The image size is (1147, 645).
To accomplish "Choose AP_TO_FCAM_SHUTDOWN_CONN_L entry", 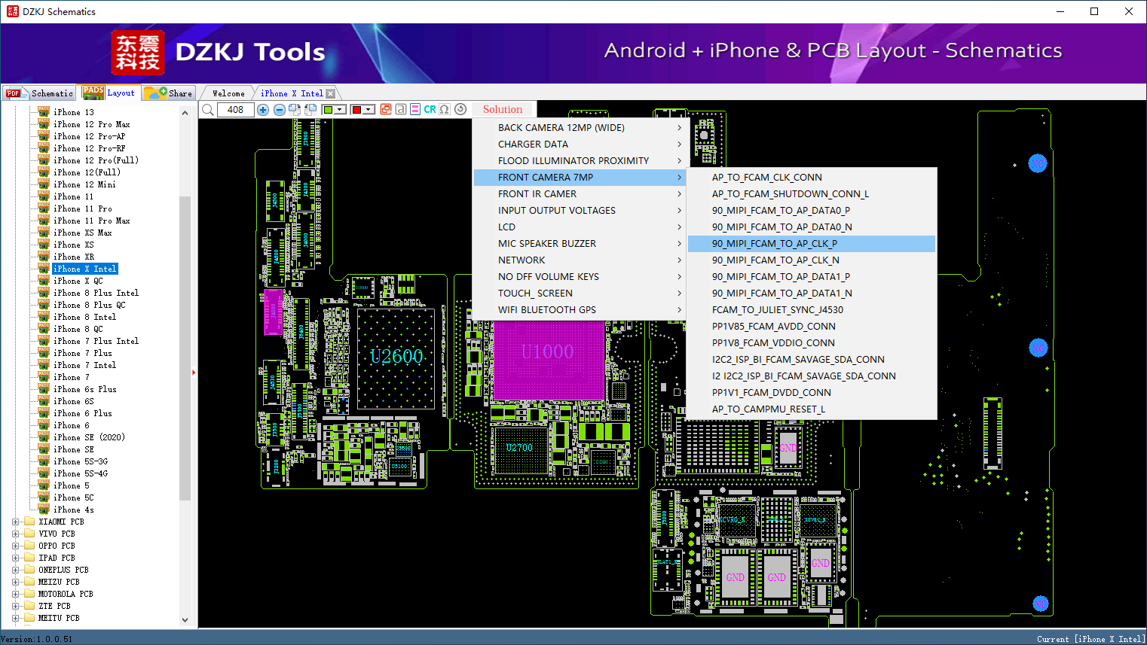I will click(x=812, y=194).
